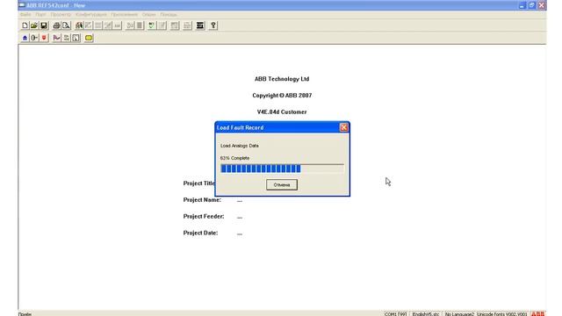Click the 'Unicode fonts V002.V001' status entry
The height and width of the screenshot is (316, 562).
tap(502, 314)
